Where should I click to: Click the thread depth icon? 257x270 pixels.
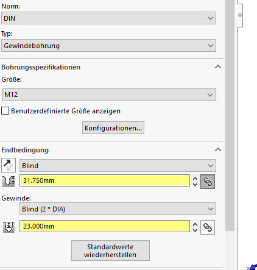(9, 227)
